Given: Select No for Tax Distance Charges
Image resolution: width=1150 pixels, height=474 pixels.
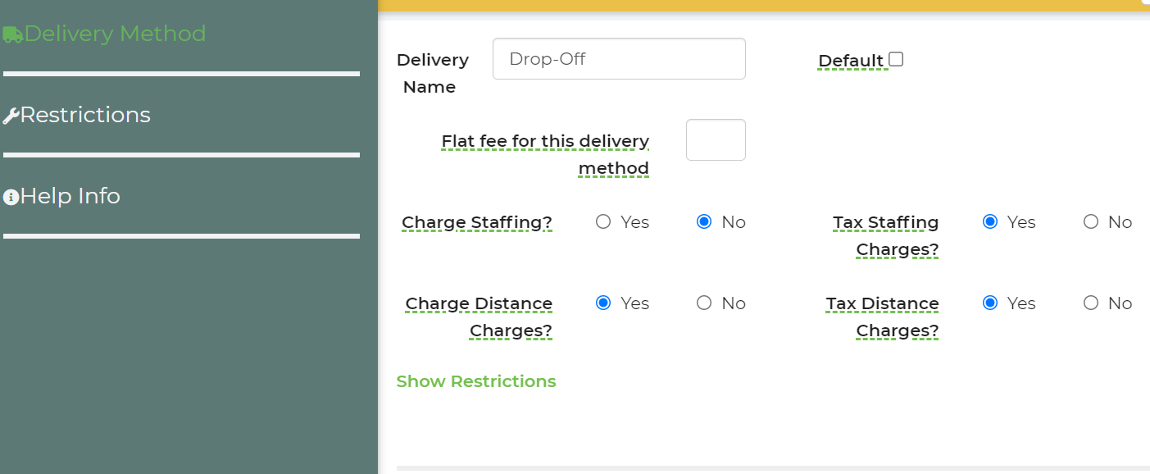Looking at the screenshot, I should coord(1091,303).
